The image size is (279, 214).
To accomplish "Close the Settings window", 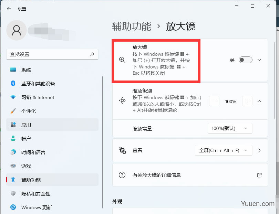I will (268, 6).
